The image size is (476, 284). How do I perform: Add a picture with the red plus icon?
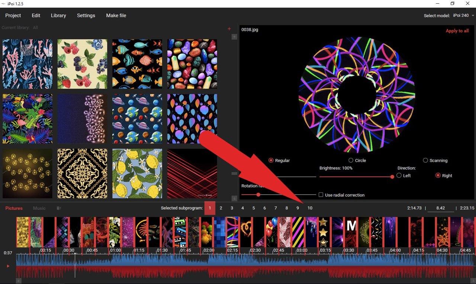click(229, 29)
